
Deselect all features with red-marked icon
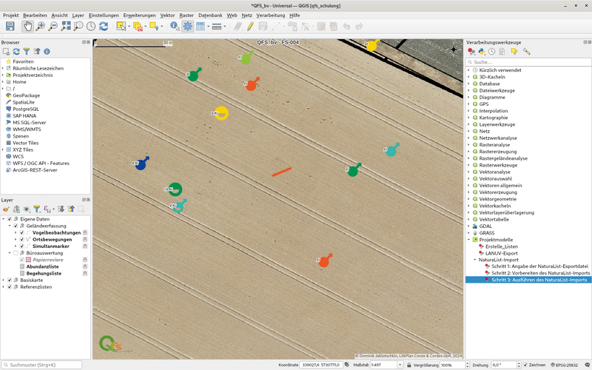(138, 26)
